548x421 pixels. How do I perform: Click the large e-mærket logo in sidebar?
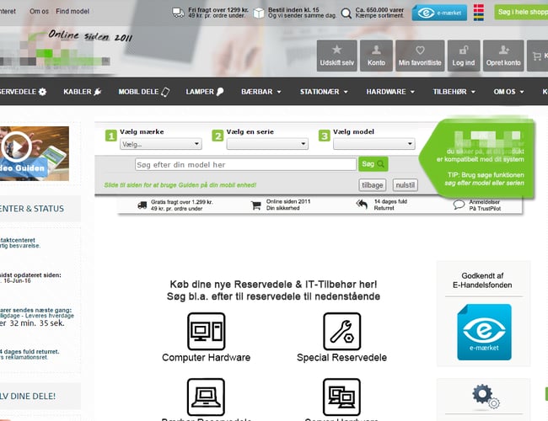pos(484,332)
